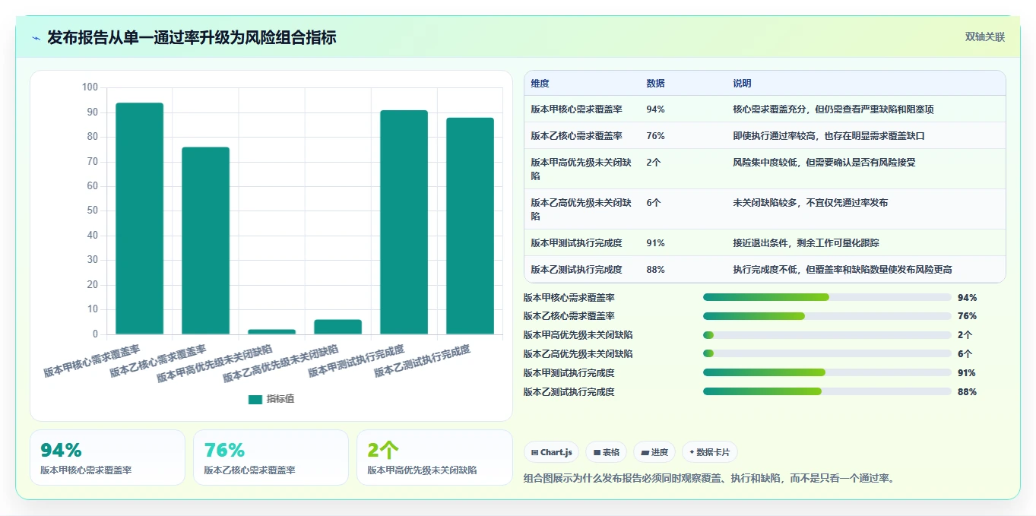Click description 执行完成度不低，但覆盖率和缺陷数量使发布风险更高
This screenshot has height=516, width=1036.
point(842,270)
